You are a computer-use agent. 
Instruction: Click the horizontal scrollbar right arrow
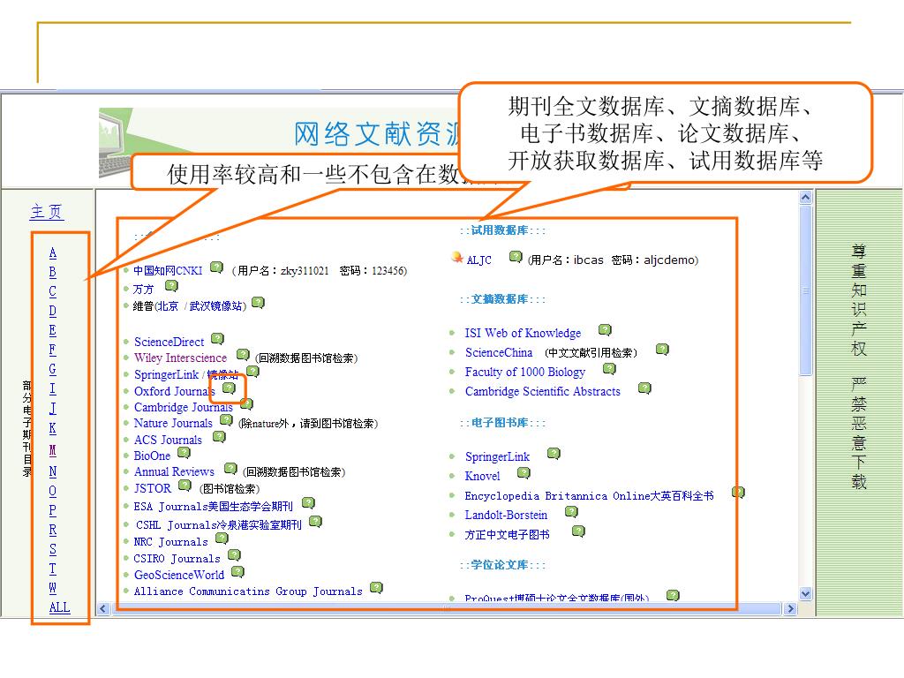point(790,609)
